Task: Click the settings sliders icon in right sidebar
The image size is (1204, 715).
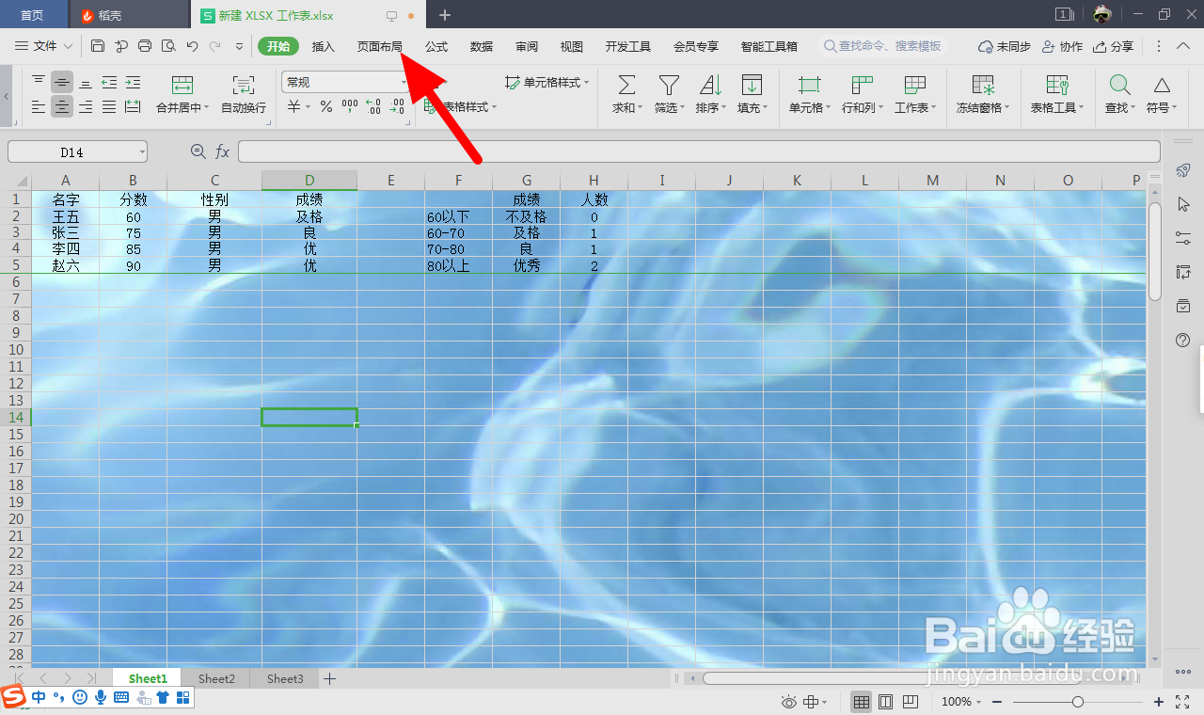Action: (1183, 238)
